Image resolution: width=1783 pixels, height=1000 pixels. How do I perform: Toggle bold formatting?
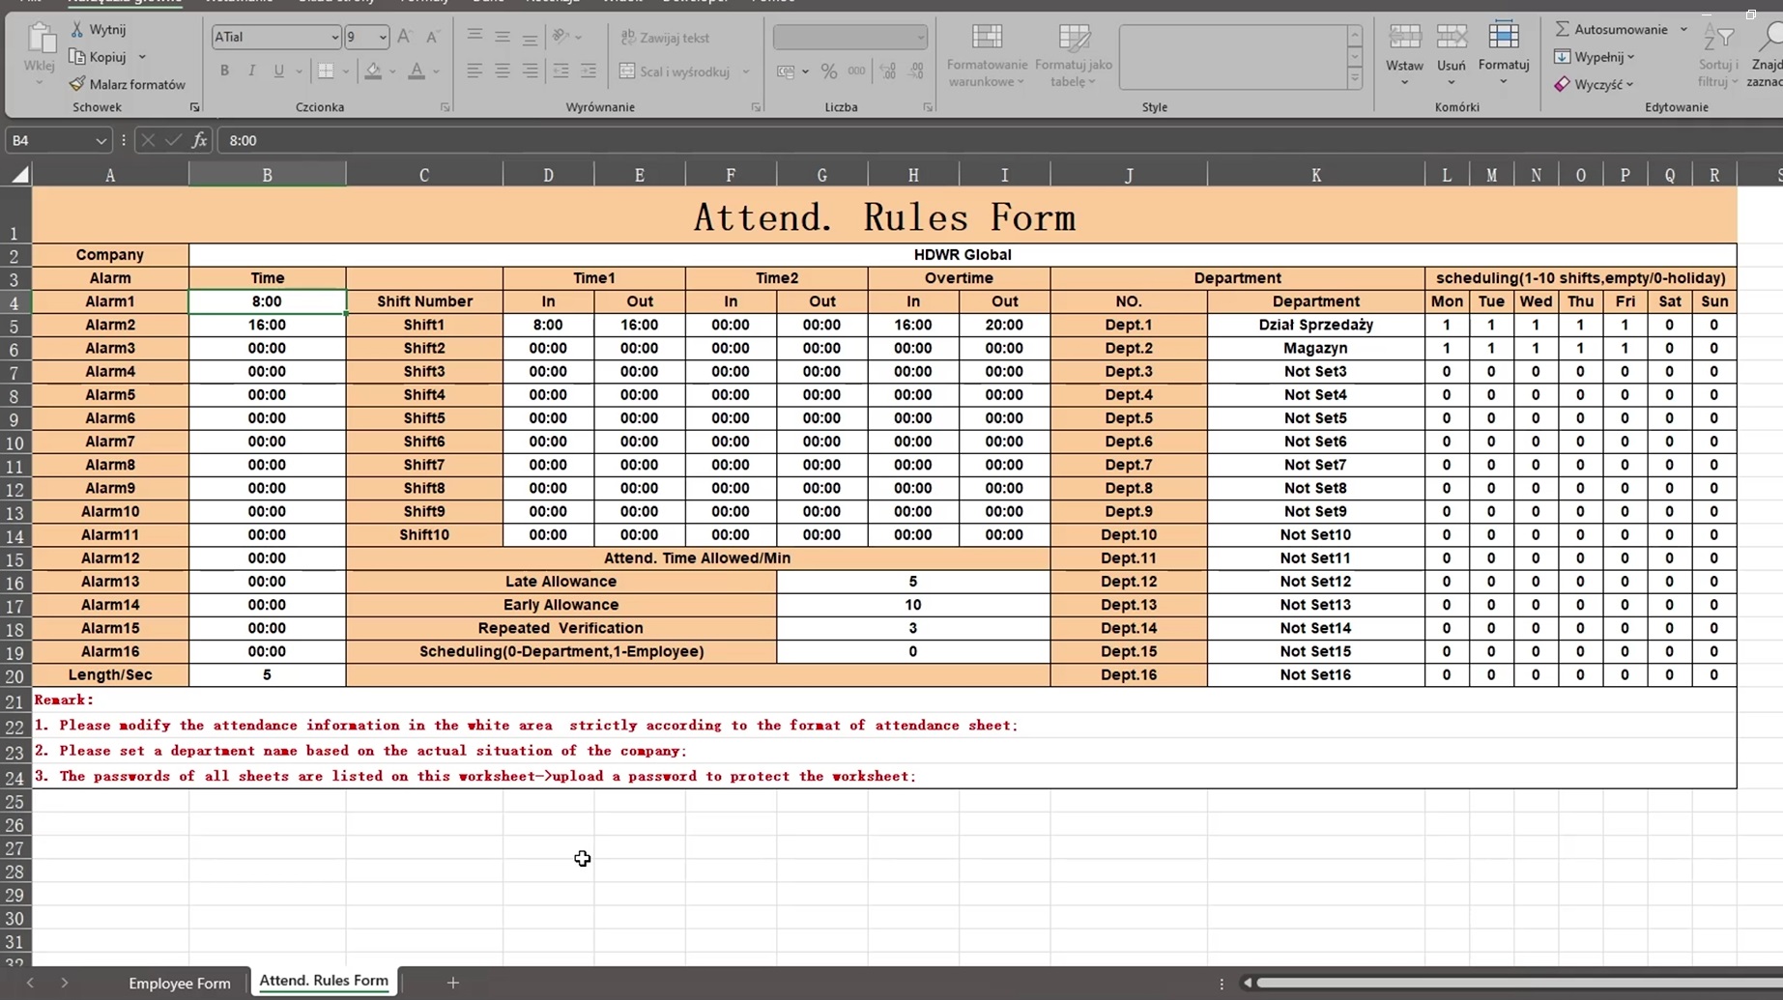(224, 71)
